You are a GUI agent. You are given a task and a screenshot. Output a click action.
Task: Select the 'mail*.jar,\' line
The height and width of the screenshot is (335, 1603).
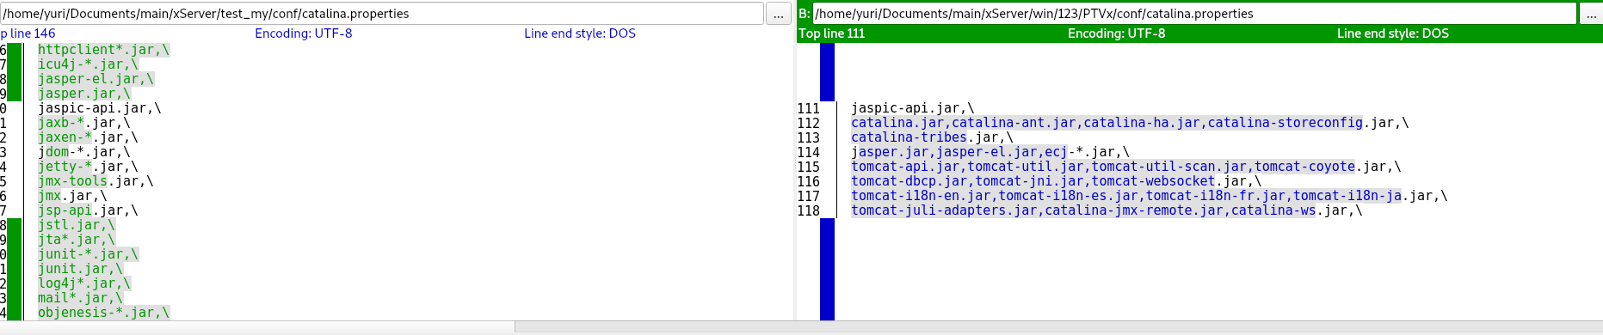pos(80,298)
